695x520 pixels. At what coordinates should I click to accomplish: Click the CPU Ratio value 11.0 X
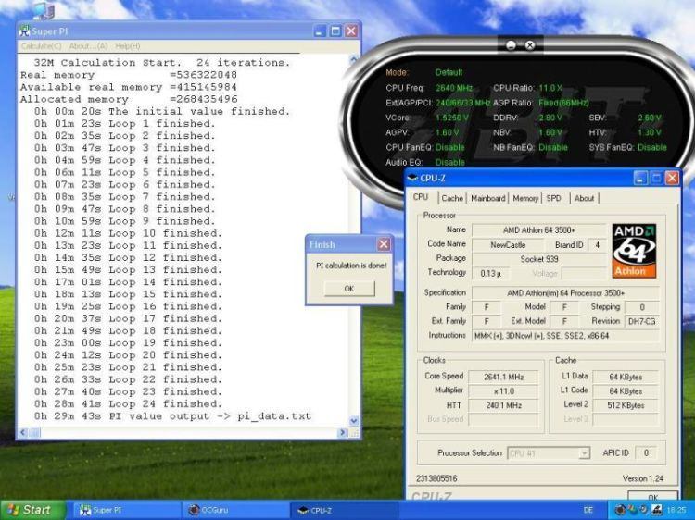(550, 88)
